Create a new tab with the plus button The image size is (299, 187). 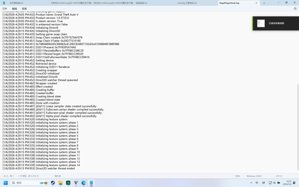264,3
